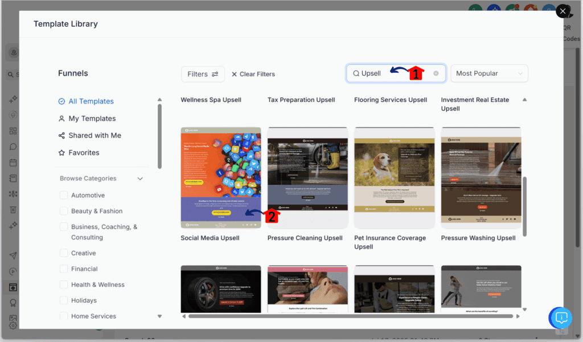
Task: Open the badge award icon in left sidebar
Action: pyautogui.click(x=13, y=303)
